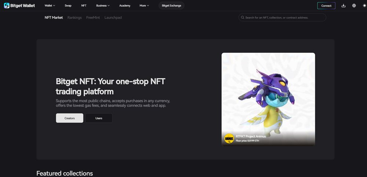Image resolution: width=367 pixels, height=177 pixels.
Task: Click the Bitget NFT one-stop headline
Action: pyautogui.click(x=110, y=86)
